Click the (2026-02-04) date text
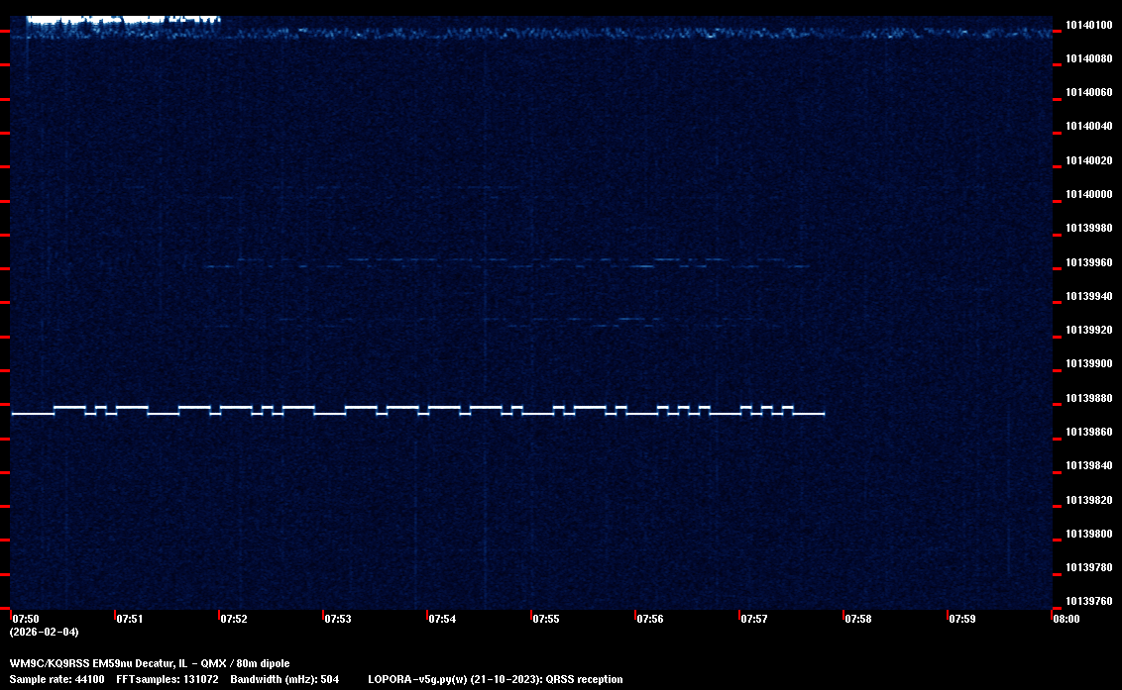Screen dimensions: 1122x690 click(x=44, y=632)
